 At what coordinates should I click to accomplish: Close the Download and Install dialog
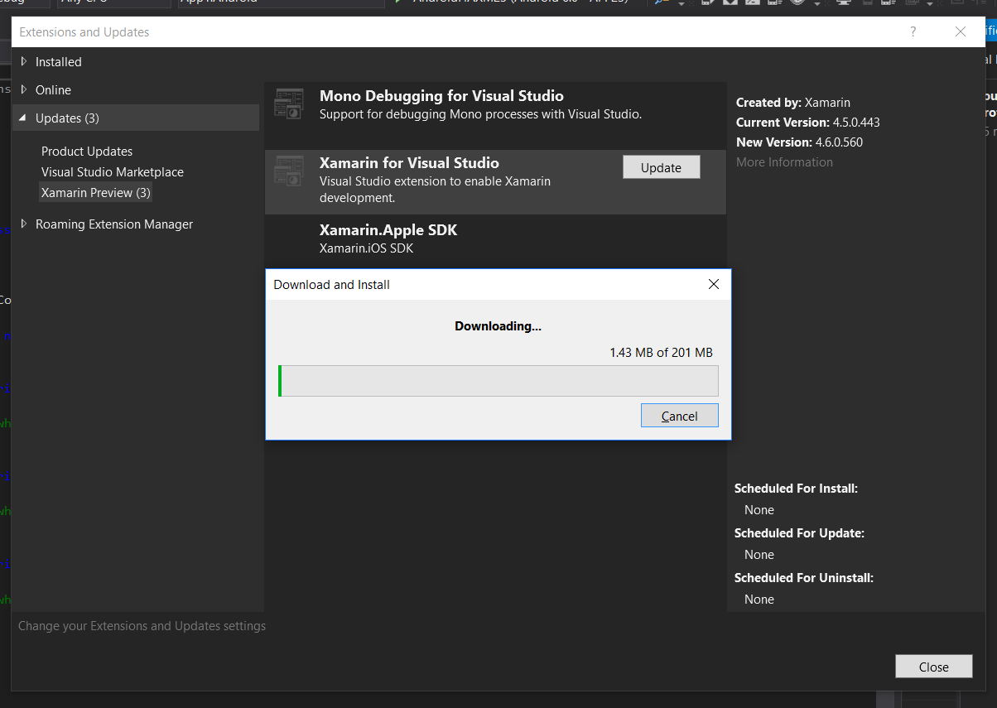click(x=714, y=284)
